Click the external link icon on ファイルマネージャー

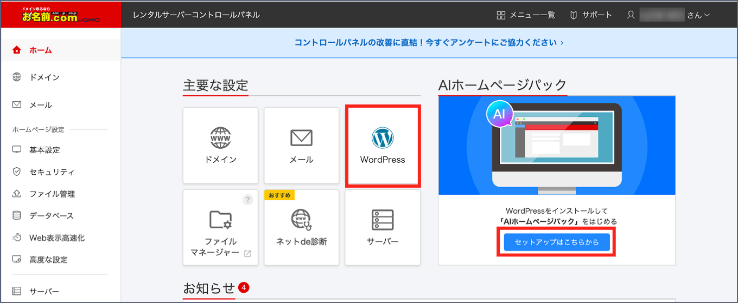click(x=247, y=253)
